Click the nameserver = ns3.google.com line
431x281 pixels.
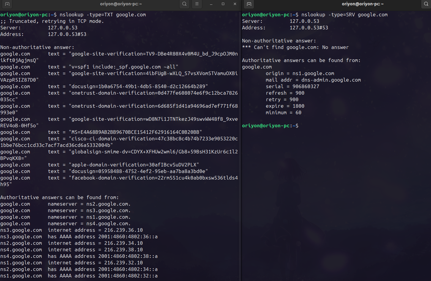click(x=66, y=210)
